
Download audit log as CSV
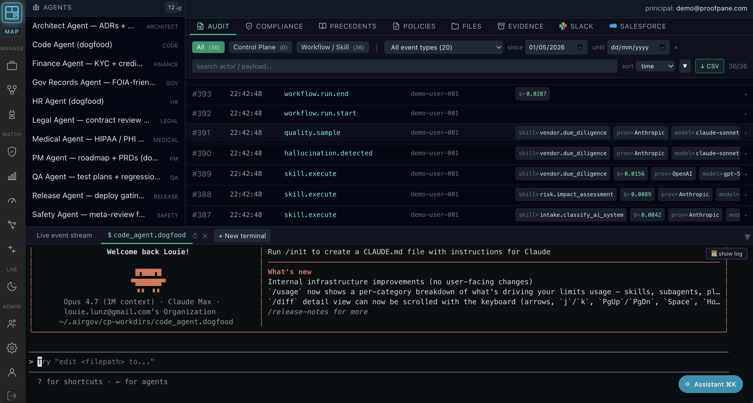(x=709, y=66)
